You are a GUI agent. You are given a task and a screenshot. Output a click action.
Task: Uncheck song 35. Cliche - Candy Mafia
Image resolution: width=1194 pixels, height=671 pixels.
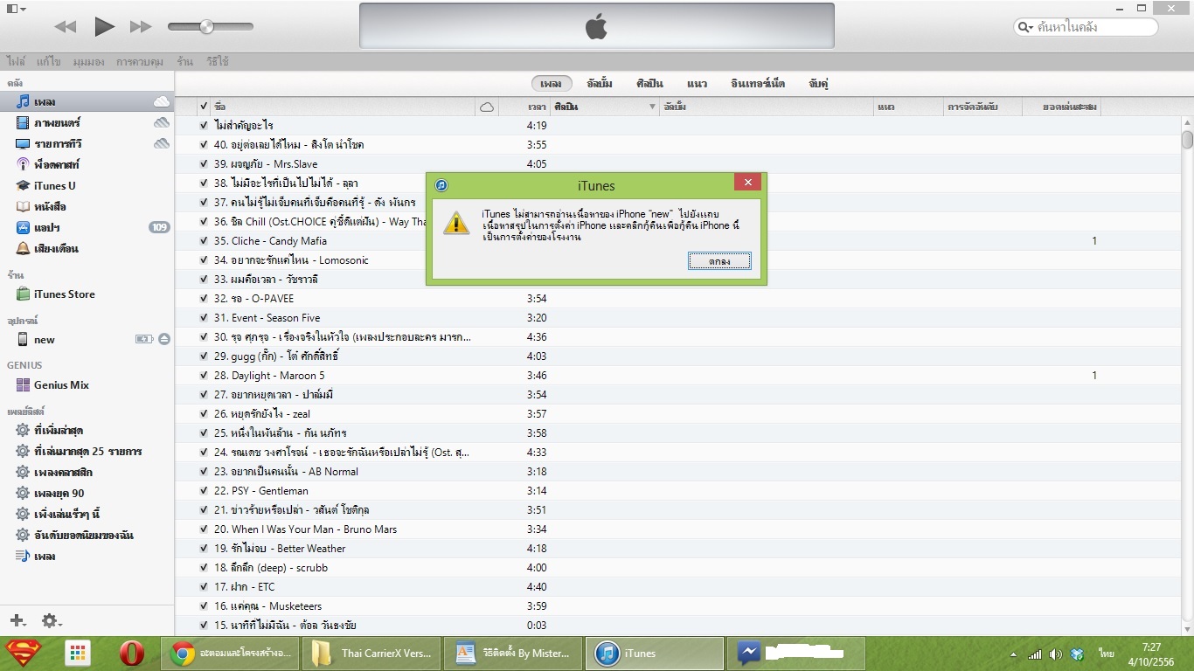click(204, 241)
